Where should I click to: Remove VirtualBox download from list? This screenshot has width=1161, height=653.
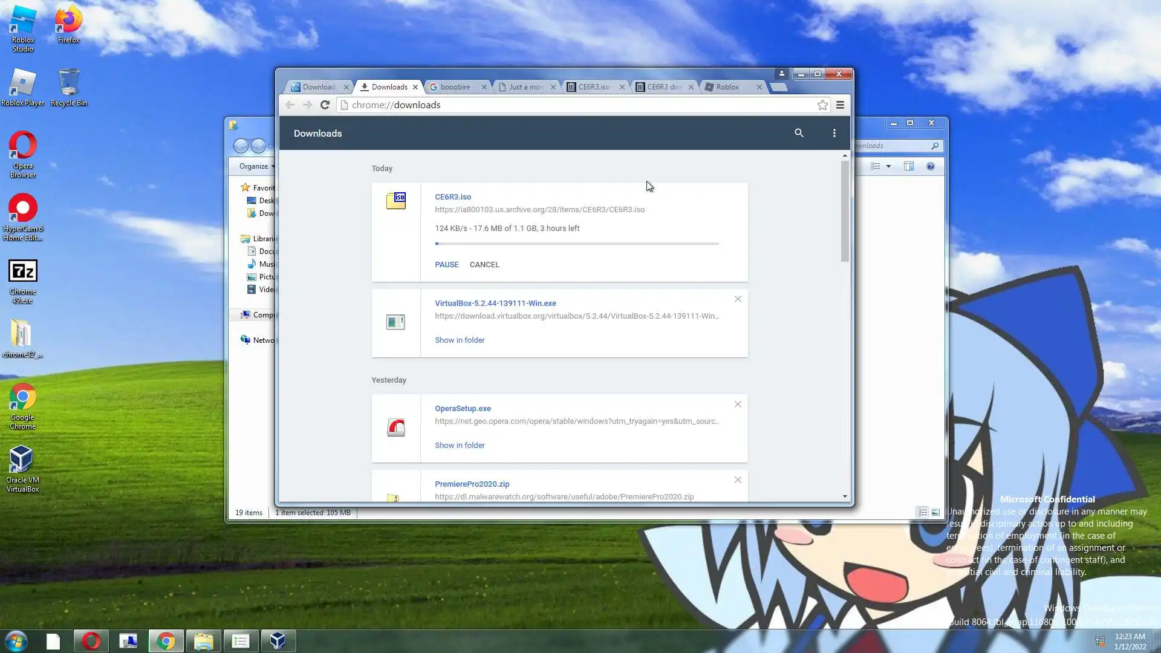pos(738,299)
